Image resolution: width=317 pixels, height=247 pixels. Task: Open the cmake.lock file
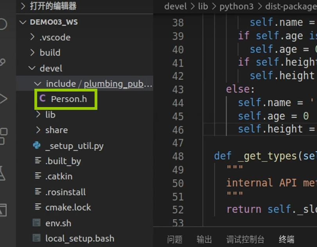click(x=68, y=208)
